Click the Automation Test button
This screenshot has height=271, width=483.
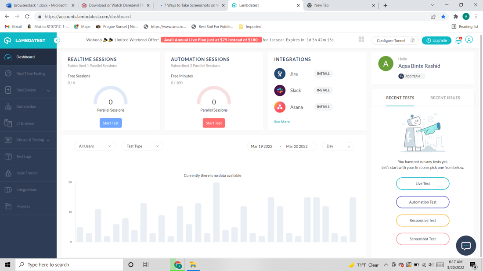(x=422, y=202)
